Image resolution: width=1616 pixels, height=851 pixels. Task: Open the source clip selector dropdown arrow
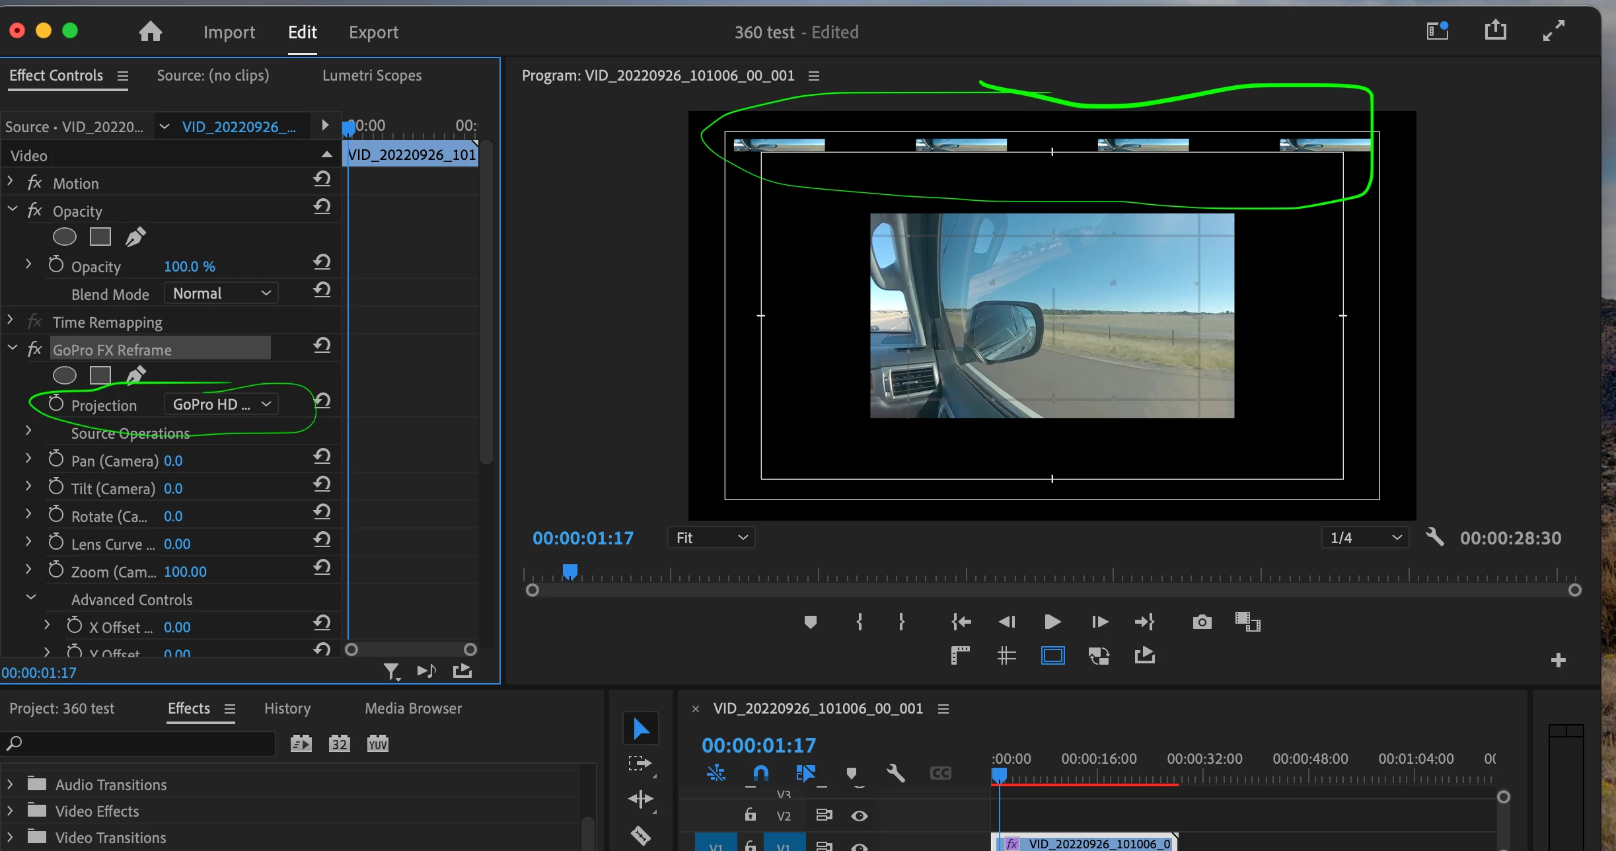pos(165,126)
